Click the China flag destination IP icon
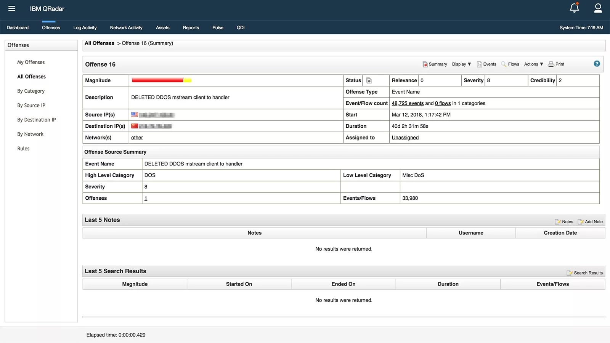 [135, 126]
